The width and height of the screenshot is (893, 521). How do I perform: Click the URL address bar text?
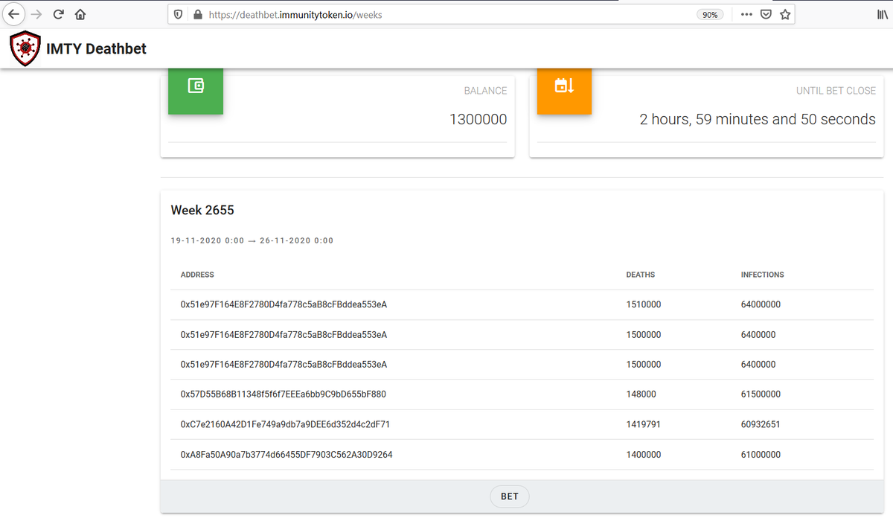point(295,14)
